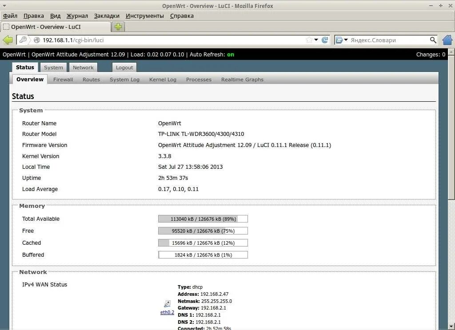455x330 pixels.
Task: Click the URL address field
Action: pyautogui.click(x=173, y=40)
